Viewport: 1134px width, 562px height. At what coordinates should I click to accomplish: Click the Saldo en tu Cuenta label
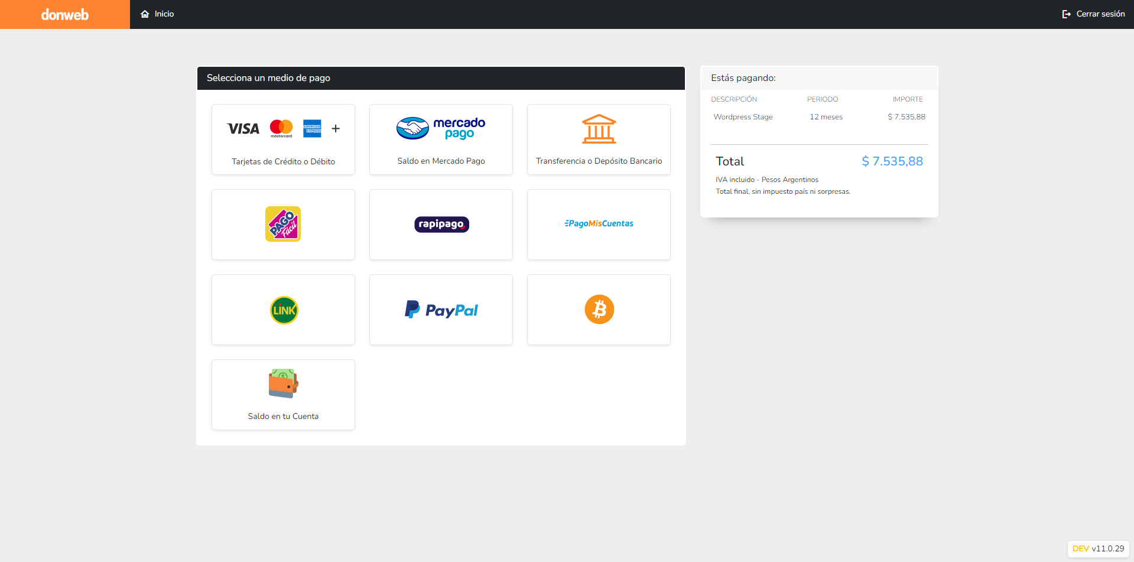point(283,416)
